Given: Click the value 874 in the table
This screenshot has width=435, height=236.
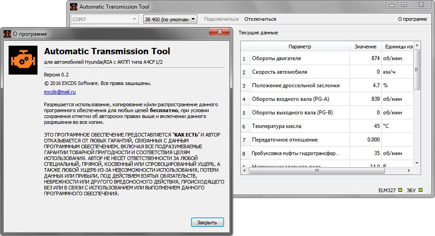Looking at the screenshot, I should click(x=375, y=58).
